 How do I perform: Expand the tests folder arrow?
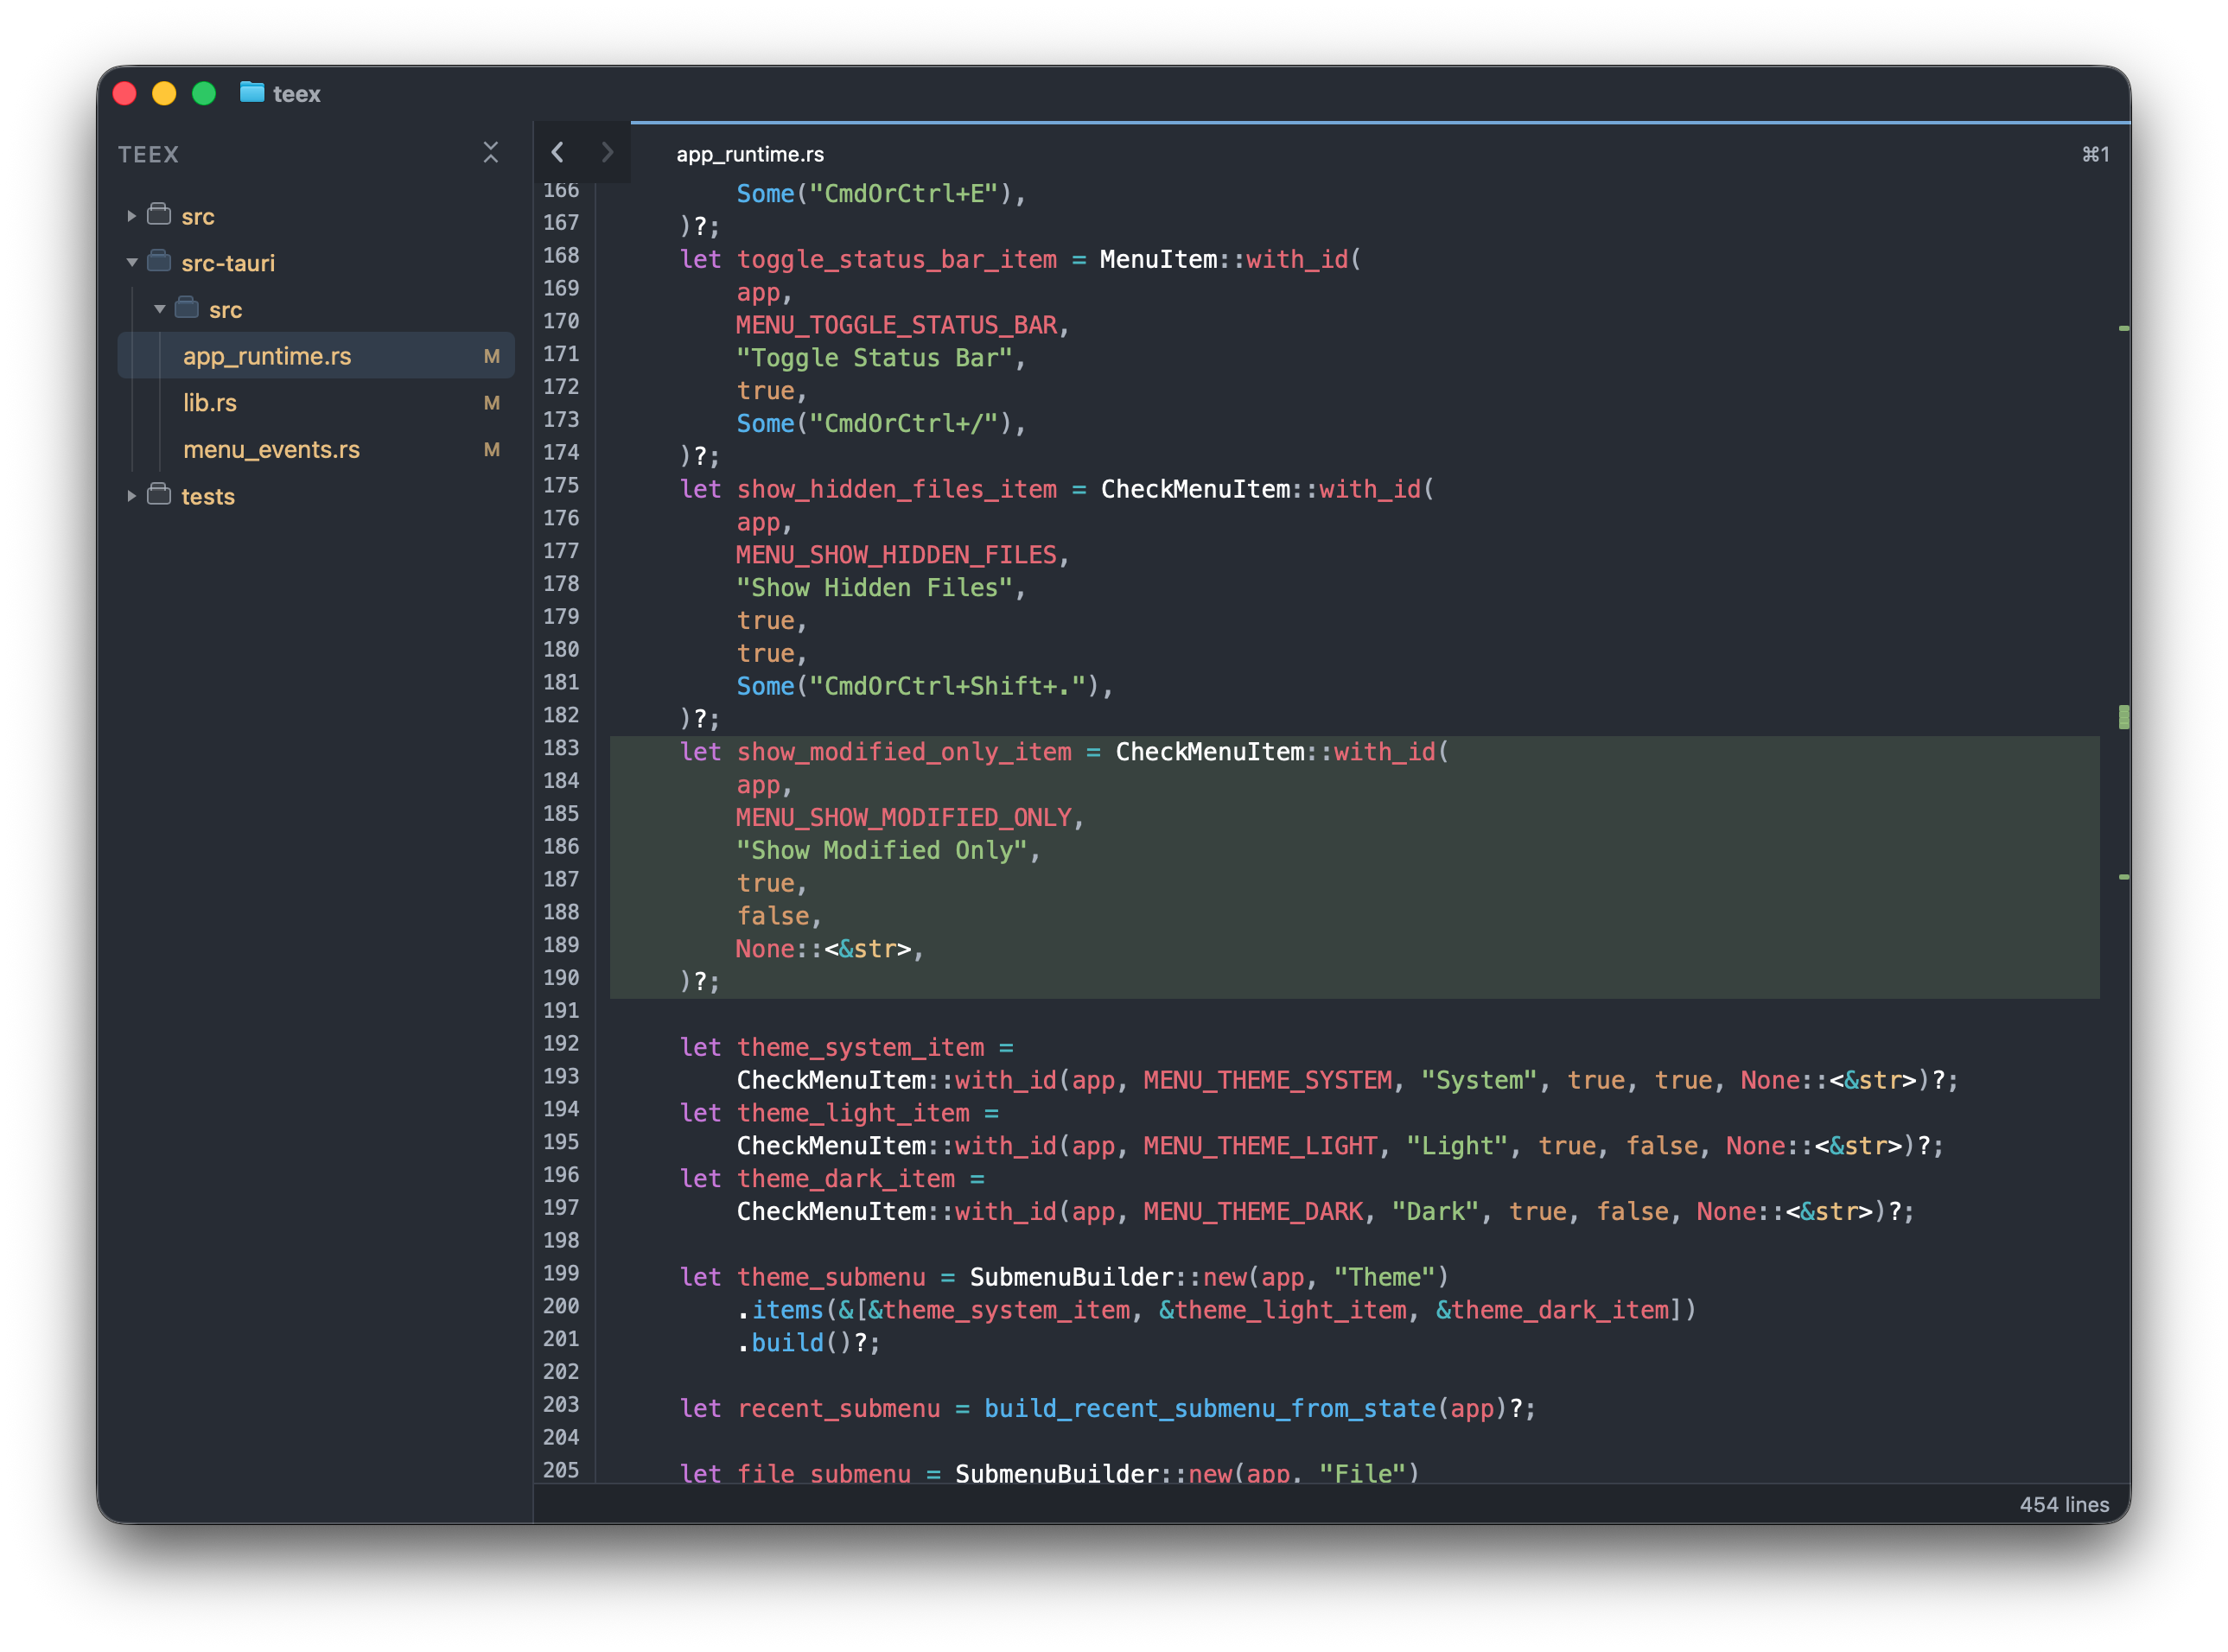click(x=131, y=496)
